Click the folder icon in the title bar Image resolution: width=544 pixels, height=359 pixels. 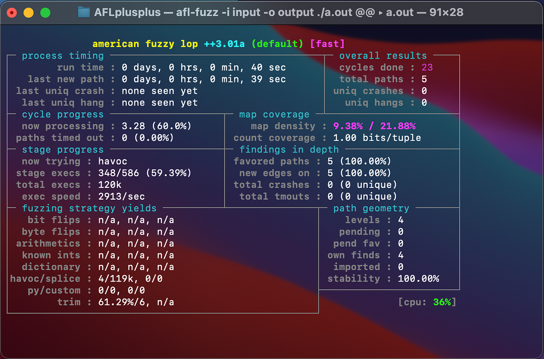tap(83, 12)
